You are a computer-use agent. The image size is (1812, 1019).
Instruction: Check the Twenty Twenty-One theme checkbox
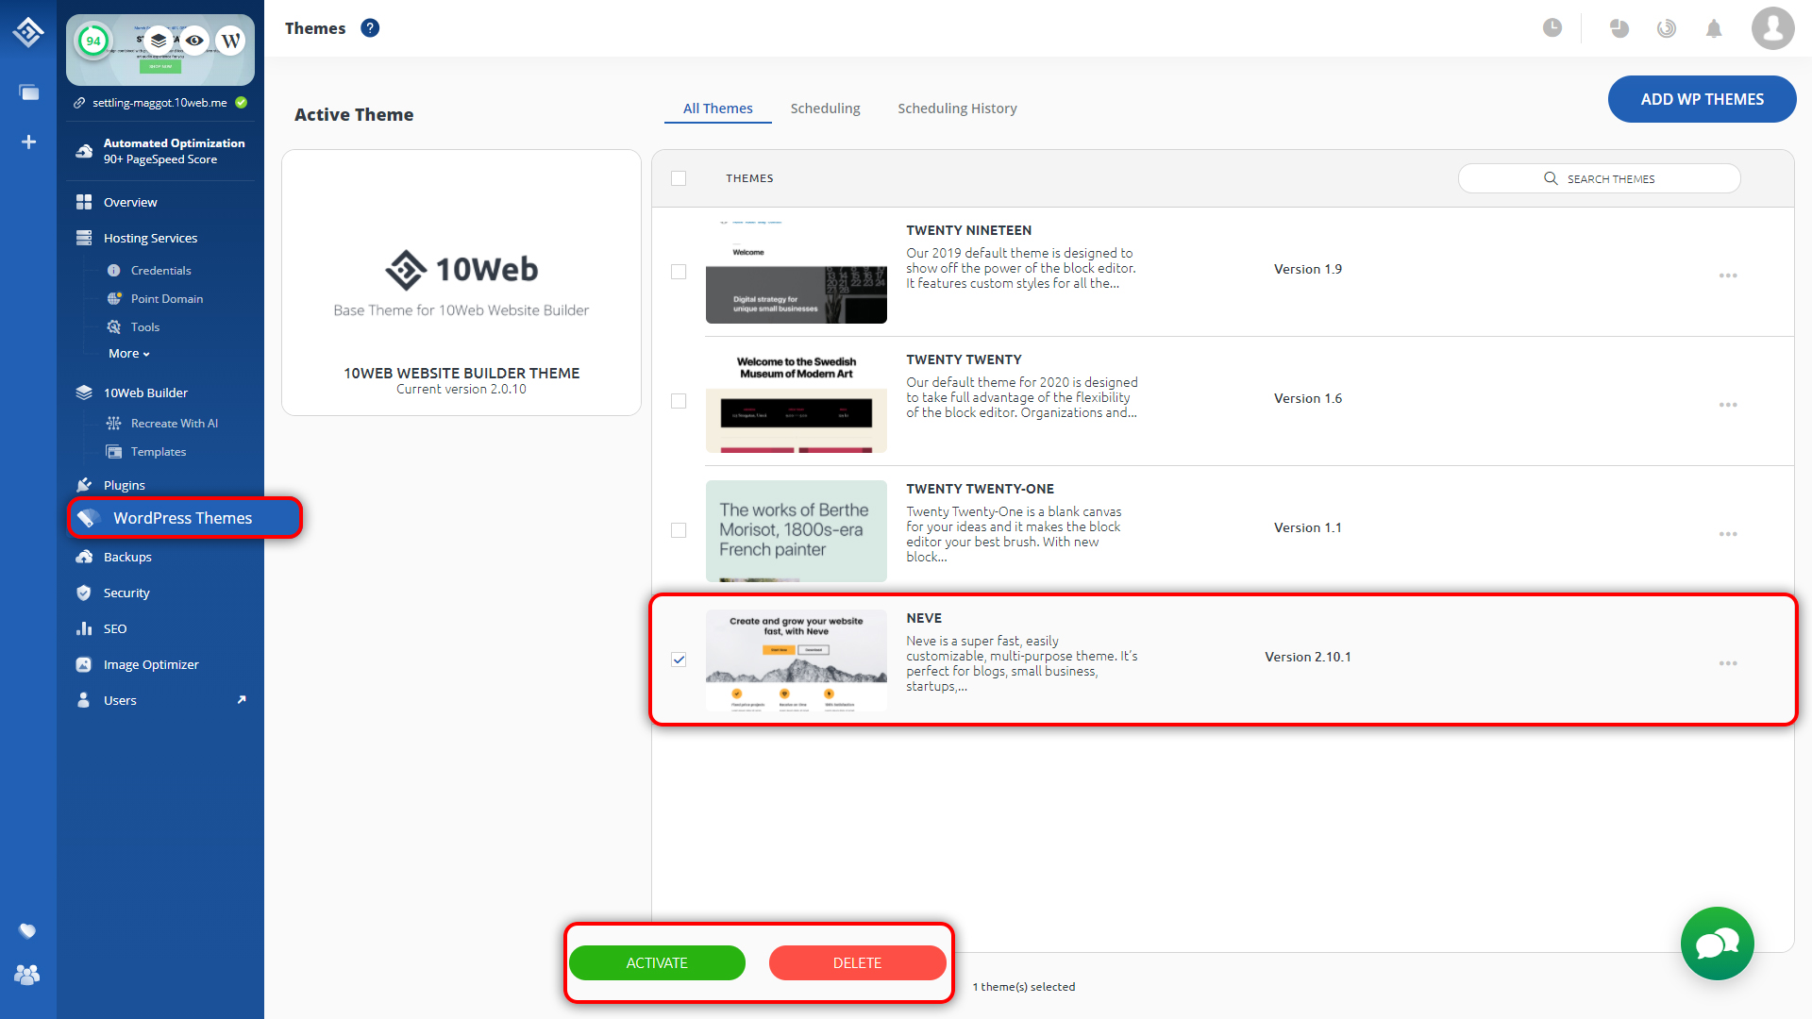[679, 530]
